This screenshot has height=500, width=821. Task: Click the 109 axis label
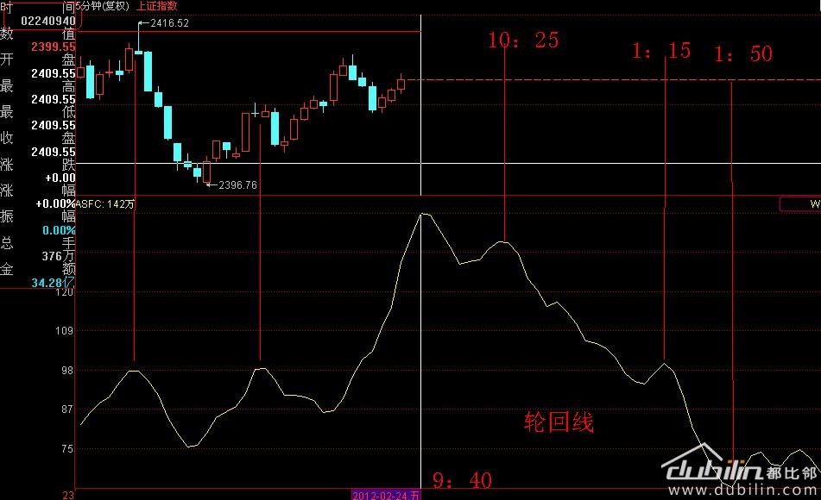coord(65,330)
